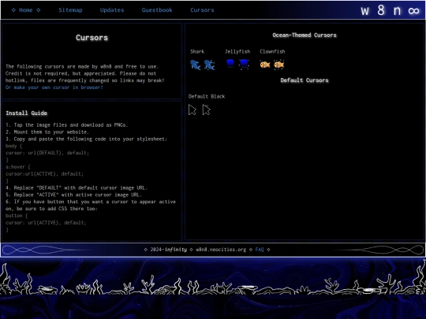
Task: Click step '1. Tap the image files' instruction
Action: pos(67,125)
